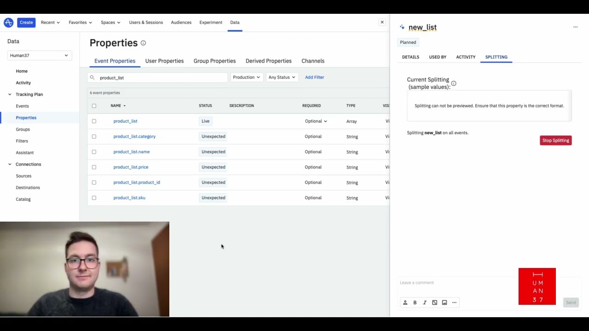Viewport: 589px width, 331px height.
Task: Open the Spaces dropdown menu
Action: tap(110, 22)
